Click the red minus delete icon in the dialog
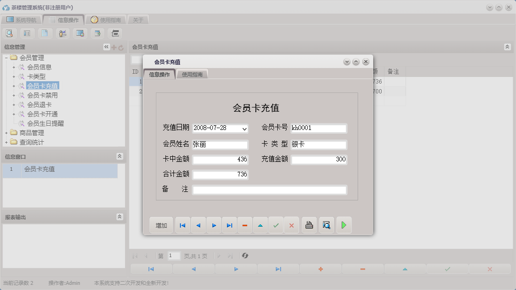Image resolution: width=516 pixels, height=290 pixels. tap(244, 225)
